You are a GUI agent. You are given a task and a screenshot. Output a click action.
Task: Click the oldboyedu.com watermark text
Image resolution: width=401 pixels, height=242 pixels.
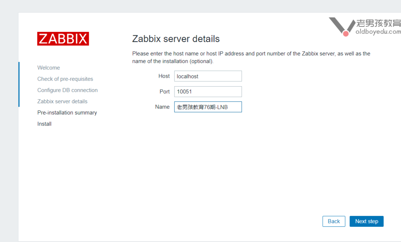[378, 32]
